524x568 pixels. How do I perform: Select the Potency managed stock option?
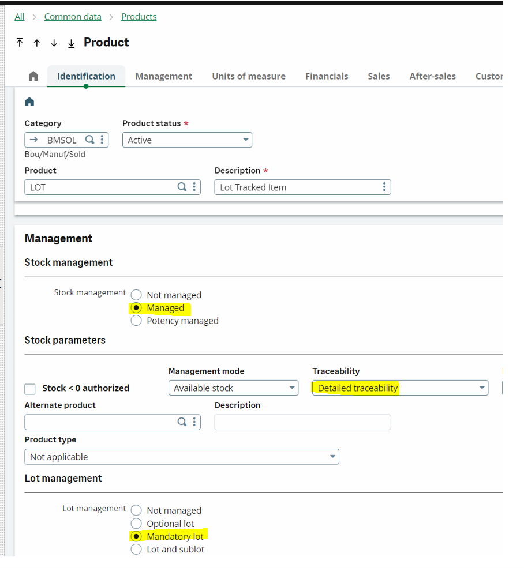tap(136, 321)
